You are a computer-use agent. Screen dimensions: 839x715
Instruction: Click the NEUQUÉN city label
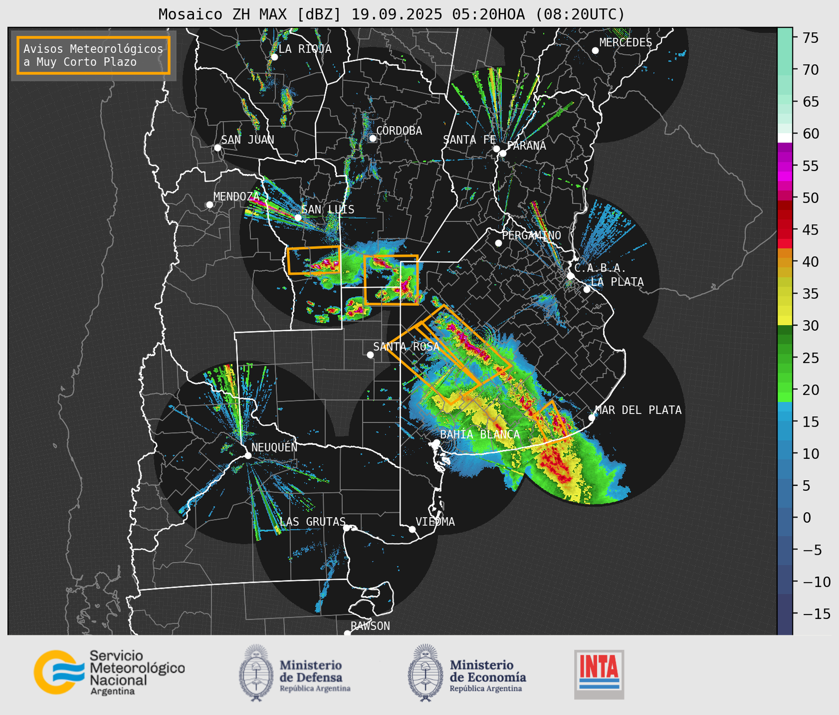pyautogui.click(x=275, y=447)
